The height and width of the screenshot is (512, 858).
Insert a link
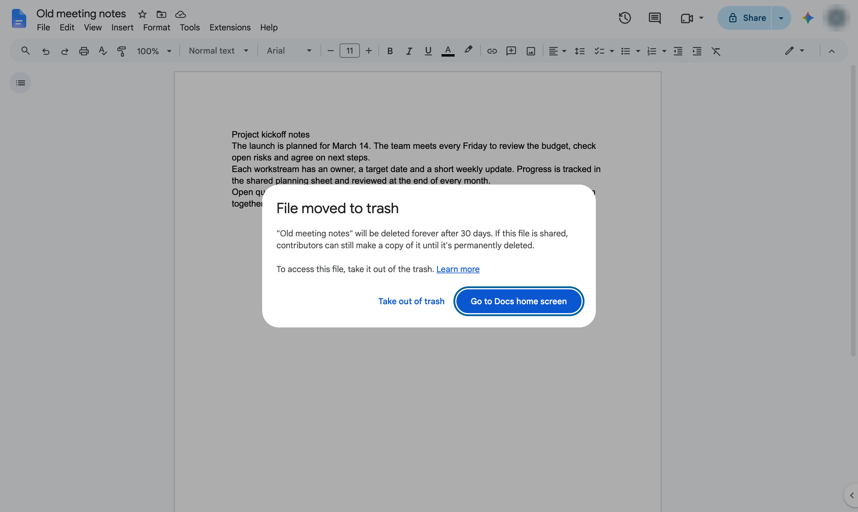(x=492, y=51)
